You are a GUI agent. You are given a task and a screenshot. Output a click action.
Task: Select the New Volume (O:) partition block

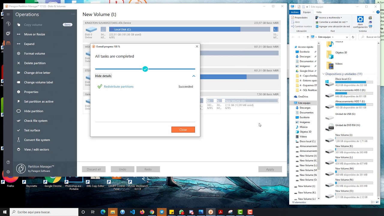coord(251,101)
